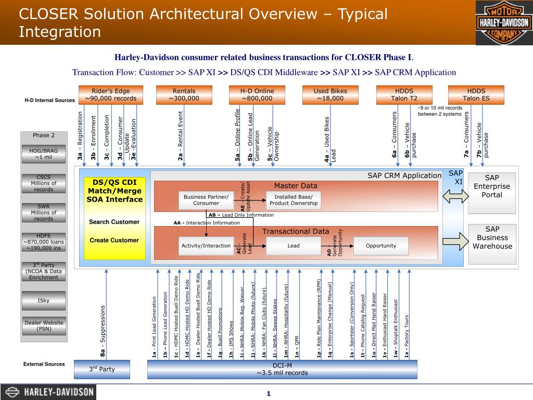Click the Activity/Interaction box
The image size is (533, 400).
(206, 246)
